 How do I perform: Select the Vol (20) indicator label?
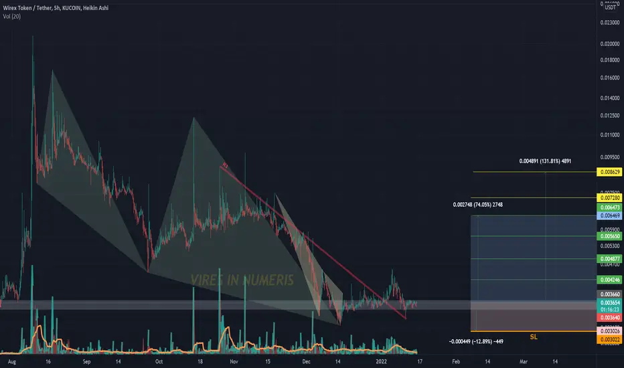click(11, 16)
